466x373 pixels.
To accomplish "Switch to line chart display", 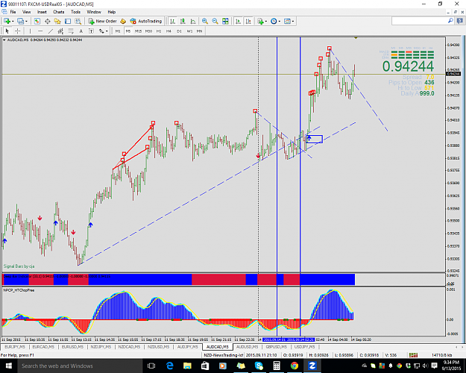I will pos(193,21).
